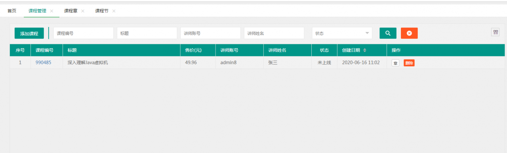This screenshot has height=153, width=507.
Task: Focus the 讲师姓名 search field
Action: pyautogui.click(x=274, y=33)
